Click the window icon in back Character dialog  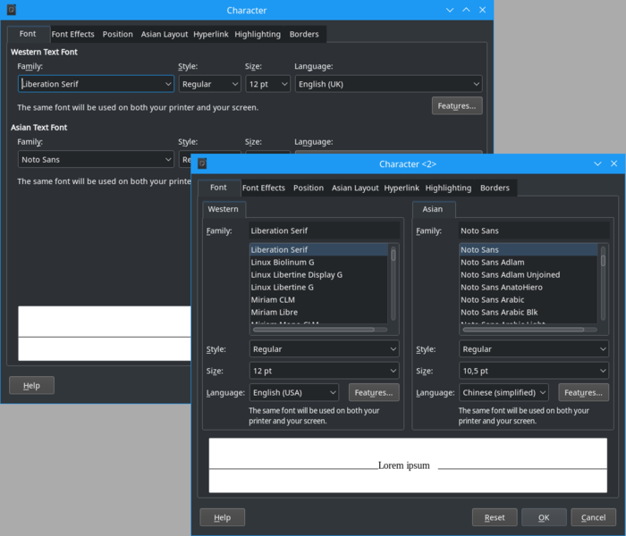pyautogui.click(x=11, y=10)
